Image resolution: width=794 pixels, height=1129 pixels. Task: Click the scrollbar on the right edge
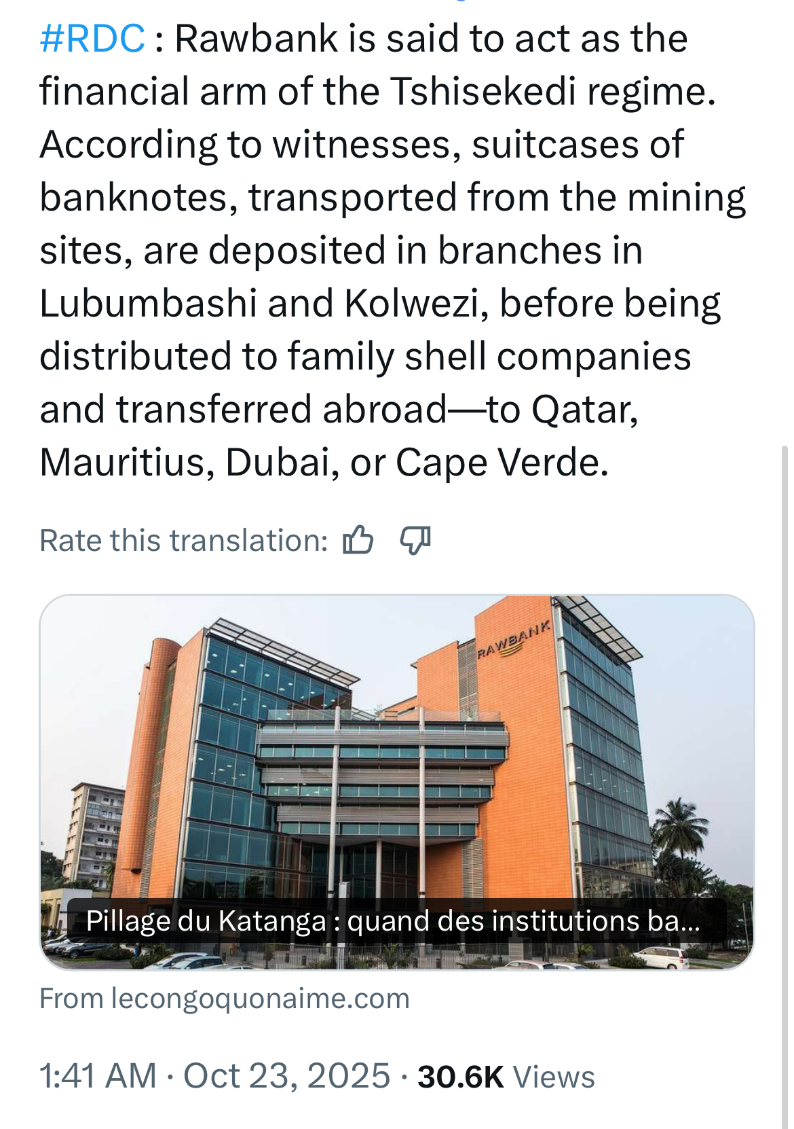785,679
